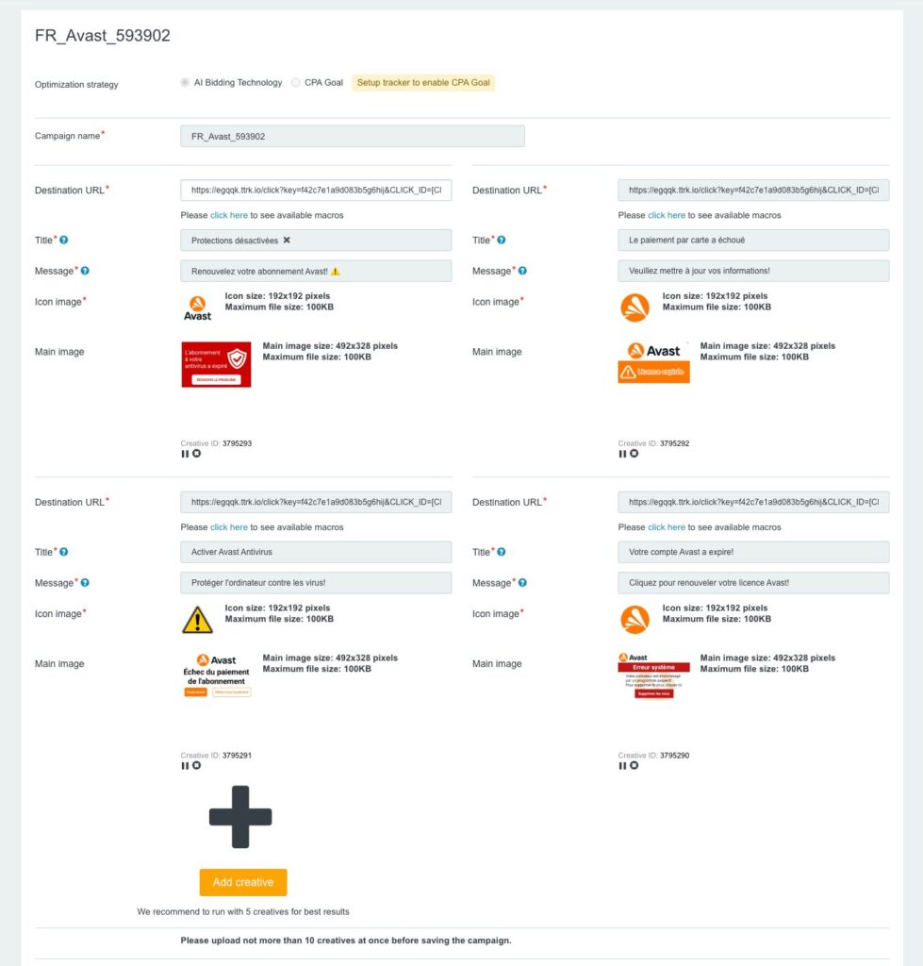
Task: Select the AI Bidding Technology radio button
Action: [185, 83]
